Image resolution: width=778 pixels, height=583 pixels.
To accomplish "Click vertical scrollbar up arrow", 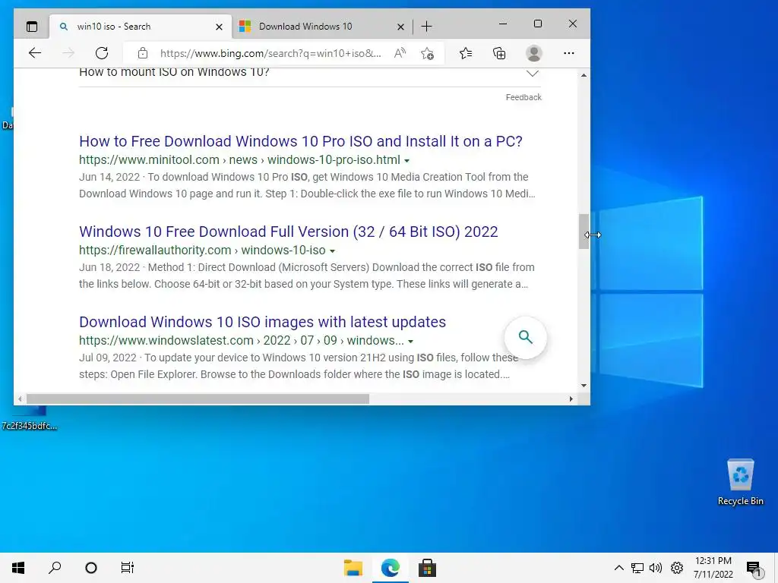I will (x=583, y=75).
